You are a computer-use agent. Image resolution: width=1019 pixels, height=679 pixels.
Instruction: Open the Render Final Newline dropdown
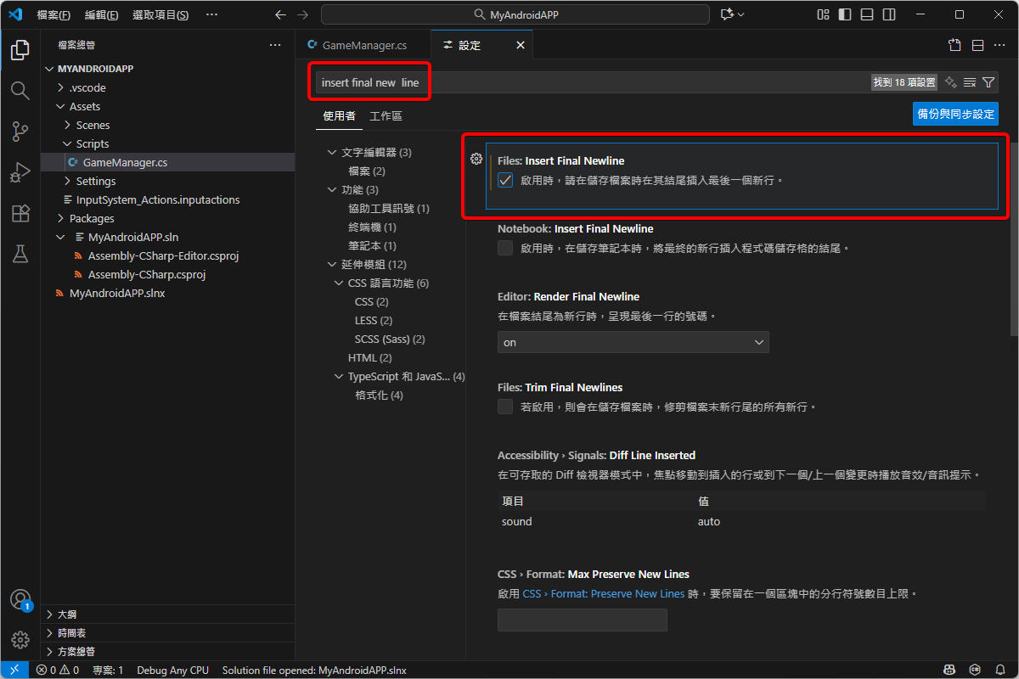633,342
